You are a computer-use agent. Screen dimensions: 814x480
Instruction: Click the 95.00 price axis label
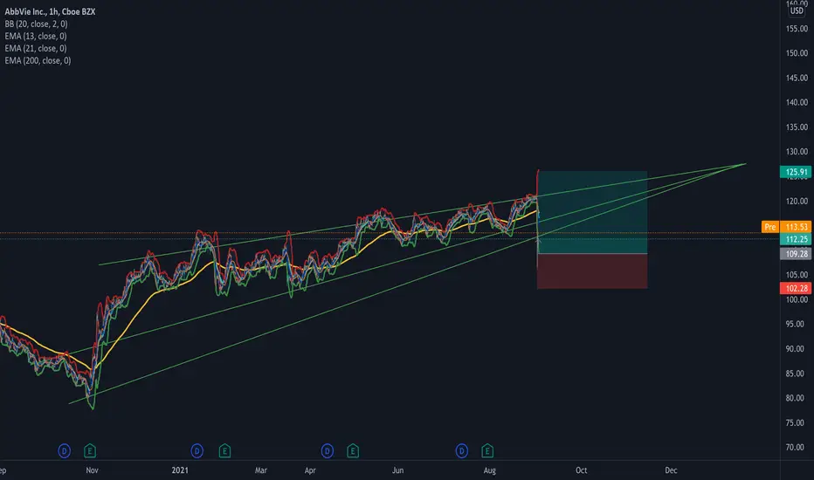(x=795, y=324)
